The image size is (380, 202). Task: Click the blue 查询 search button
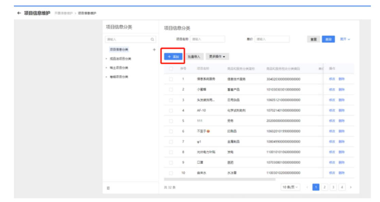(328, 38)
